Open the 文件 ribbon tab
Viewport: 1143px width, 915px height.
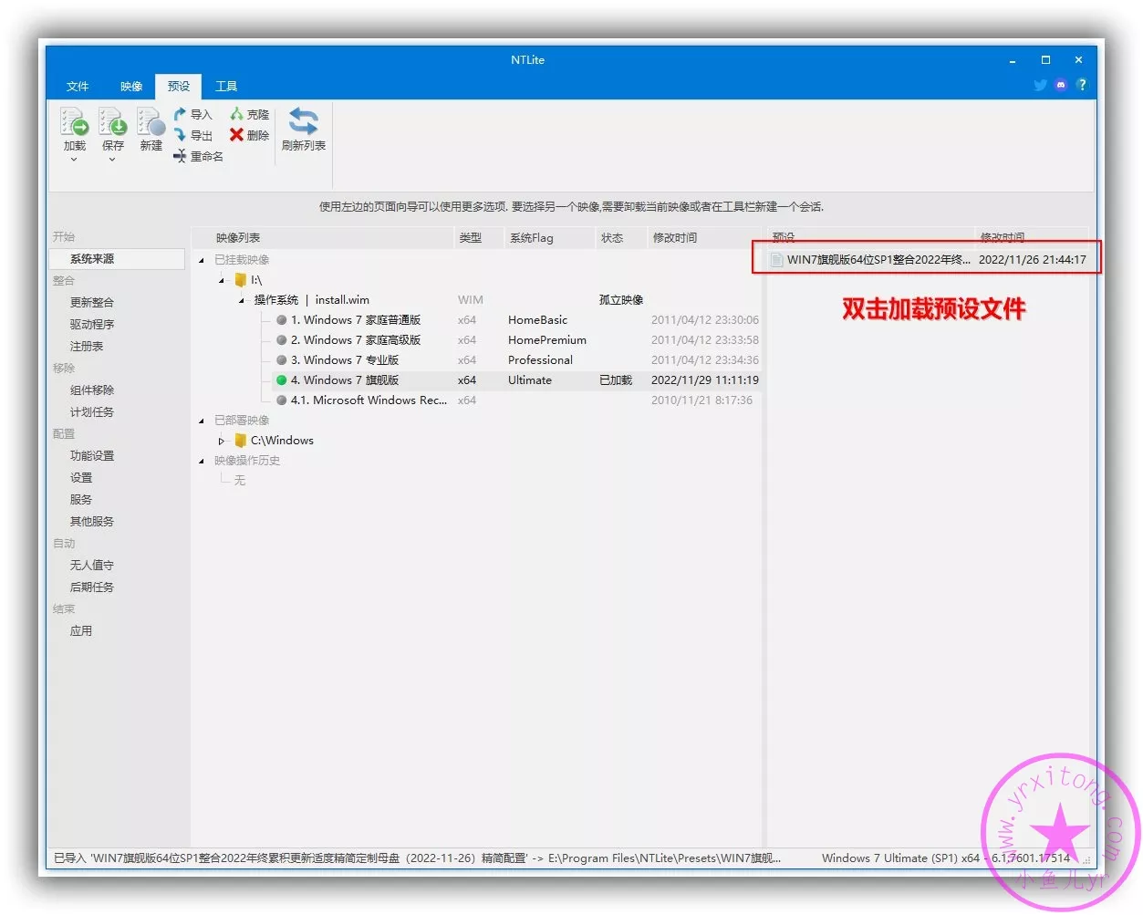tap(78, 86)
